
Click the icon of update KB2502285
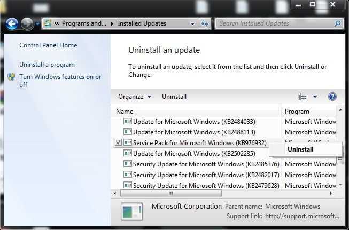point(128,153)
